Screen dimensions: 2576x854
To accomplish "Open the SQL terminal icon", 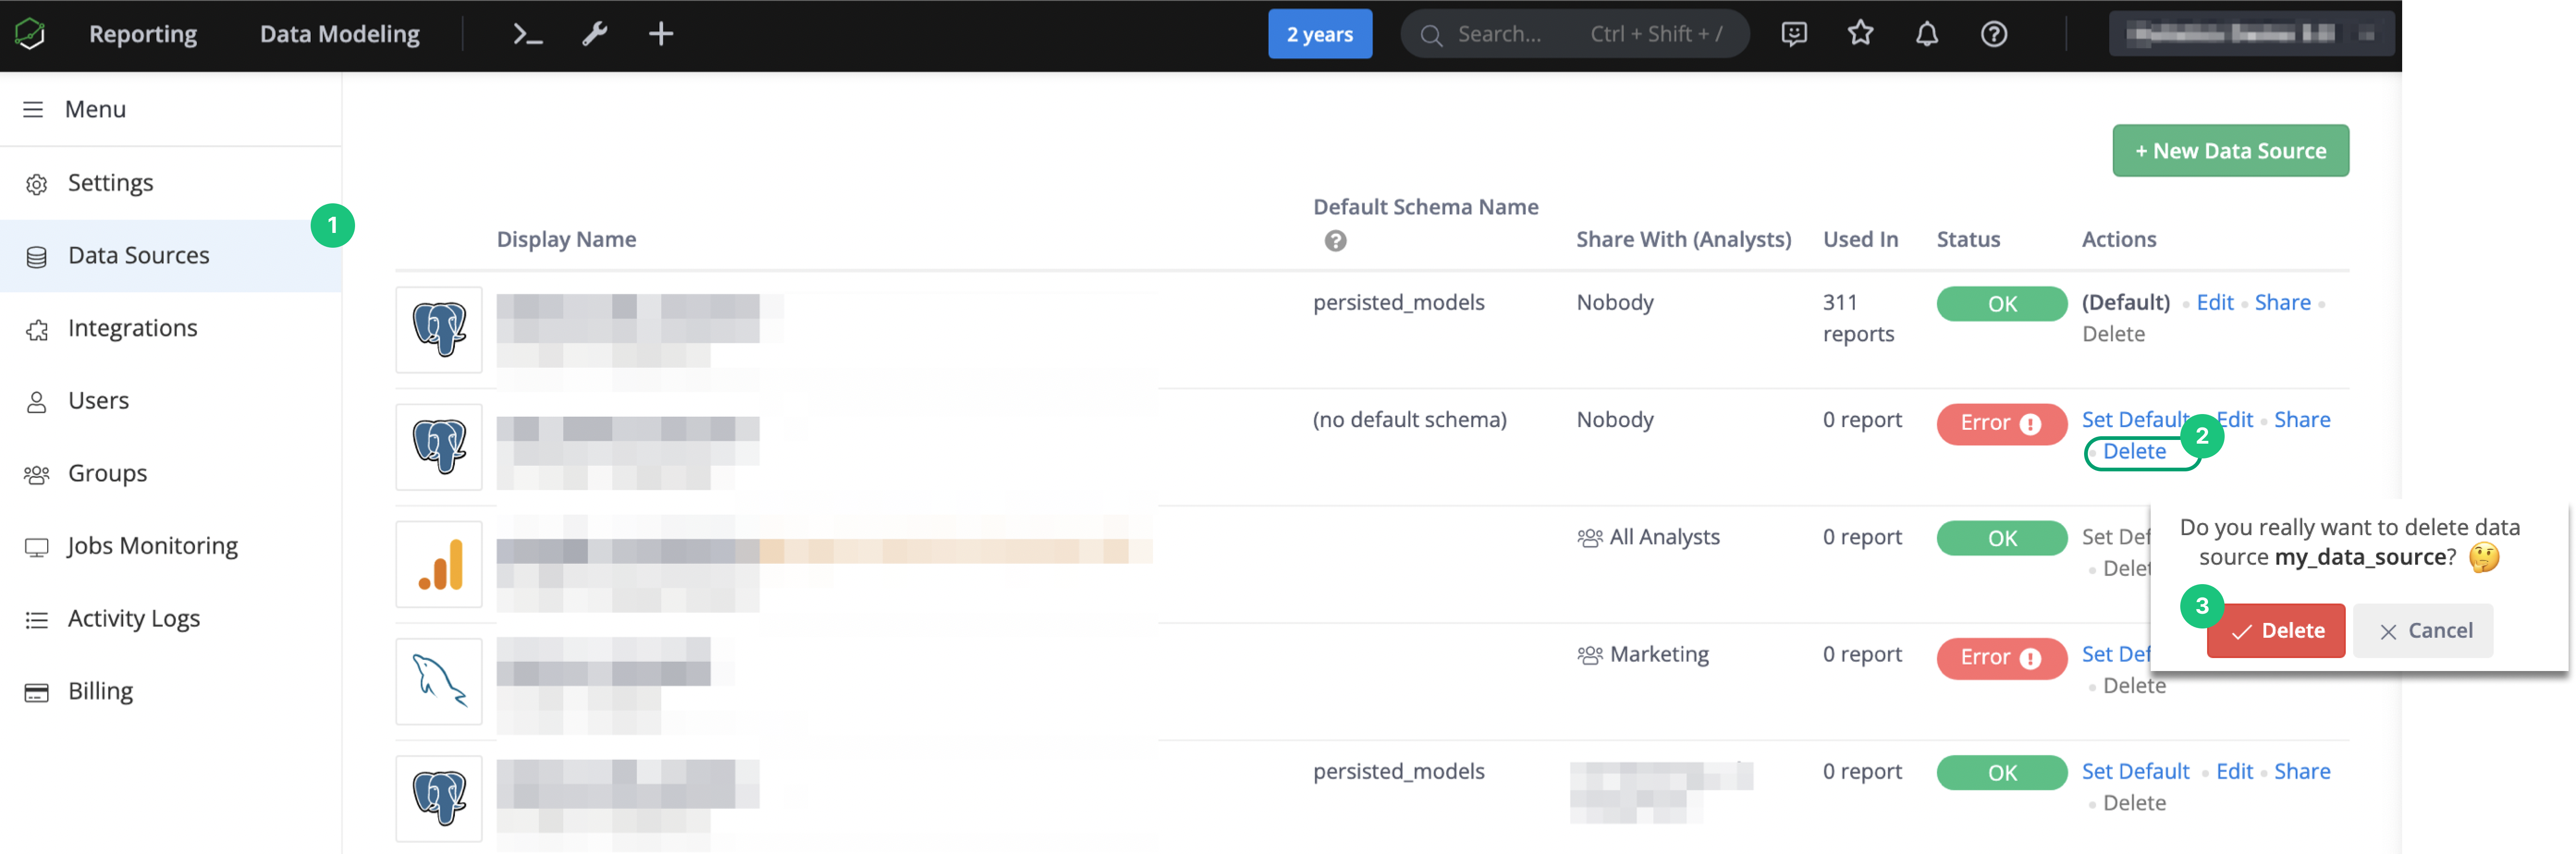I will coord(527,34).
